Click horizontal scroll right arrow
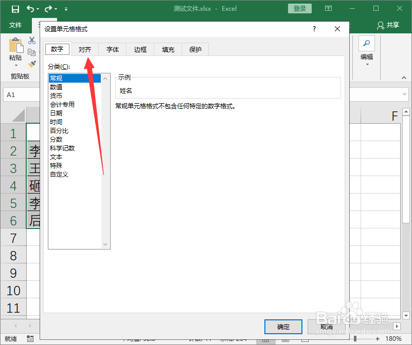This screenshot has width=412, height=345. coord(397,326)
